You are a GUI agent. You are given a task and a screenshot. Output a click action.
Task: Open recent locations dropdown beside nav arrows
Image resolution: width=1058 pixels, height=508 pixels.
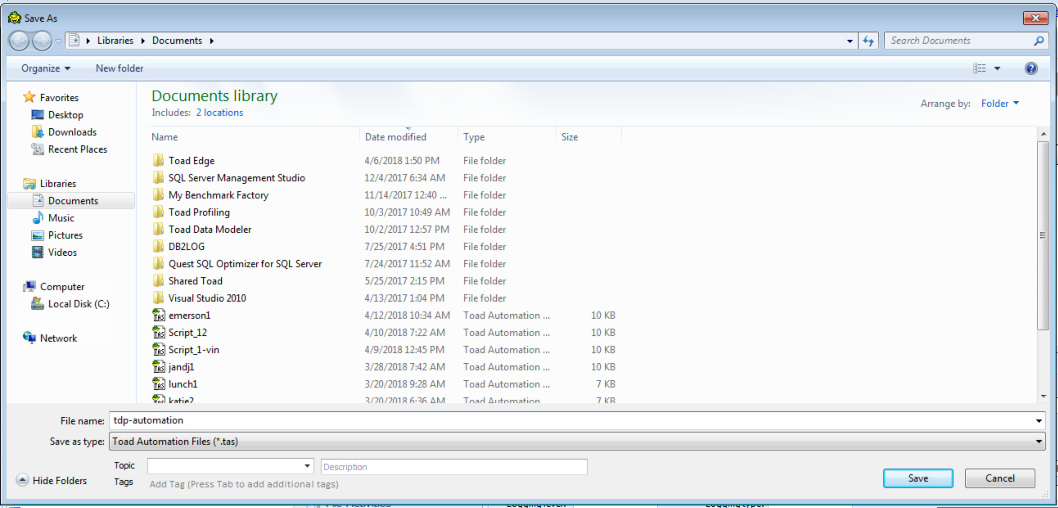click(58, 41)
